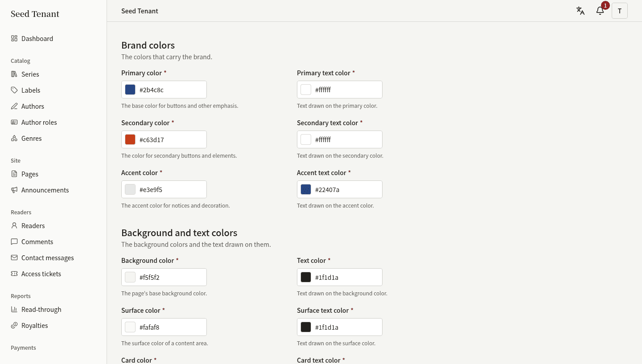Open the Accent color swatch picker

[130, 189]
